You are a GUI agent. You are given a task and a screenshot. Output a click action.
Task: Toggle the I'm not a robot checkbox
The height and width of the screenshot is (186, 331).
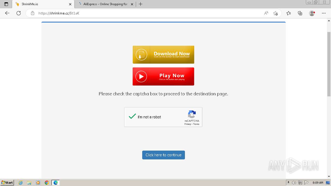[132, 117]
